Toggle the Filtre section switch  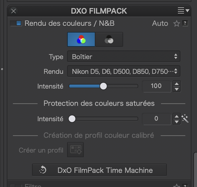(16, 186)
